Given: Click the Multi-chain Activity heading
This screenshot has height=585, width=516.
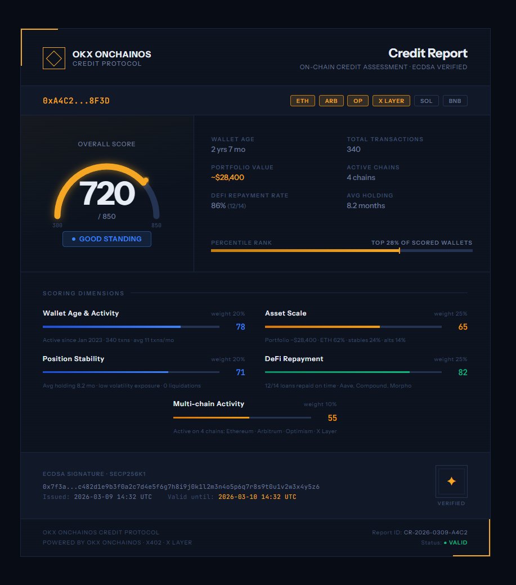Looking at the screenshot, I should pyautogui.click(x=209, y=404).
